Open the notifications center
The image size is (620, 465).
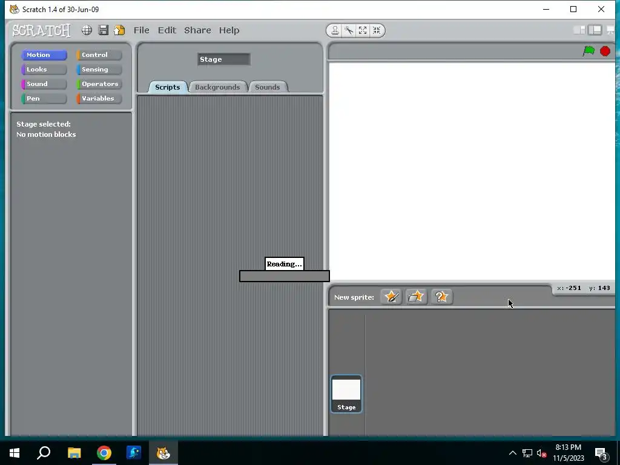click(601, 453)
